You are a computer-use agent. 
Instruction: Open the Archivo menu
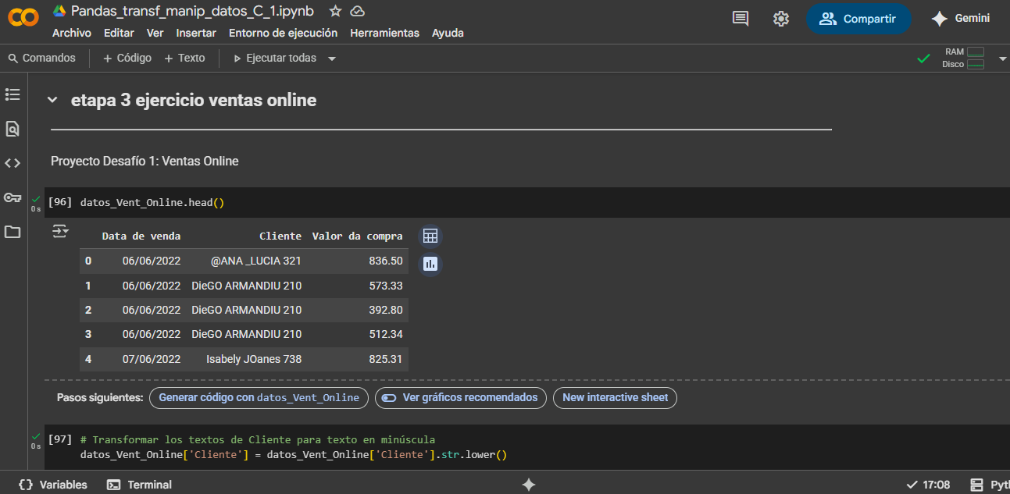point(72,33)
